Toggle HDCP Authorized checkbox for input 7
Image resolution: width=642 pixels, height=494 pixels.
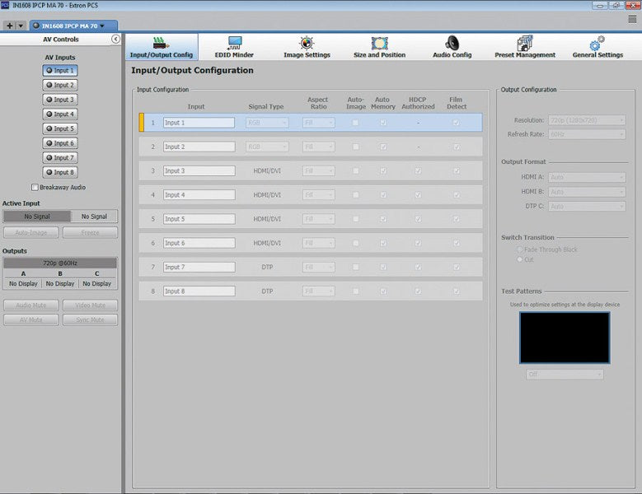pos(418,267)
